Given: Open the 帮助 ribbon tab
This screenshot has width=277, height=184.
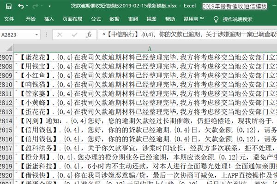Looking at the screenshot, I should tap(170, 19).
